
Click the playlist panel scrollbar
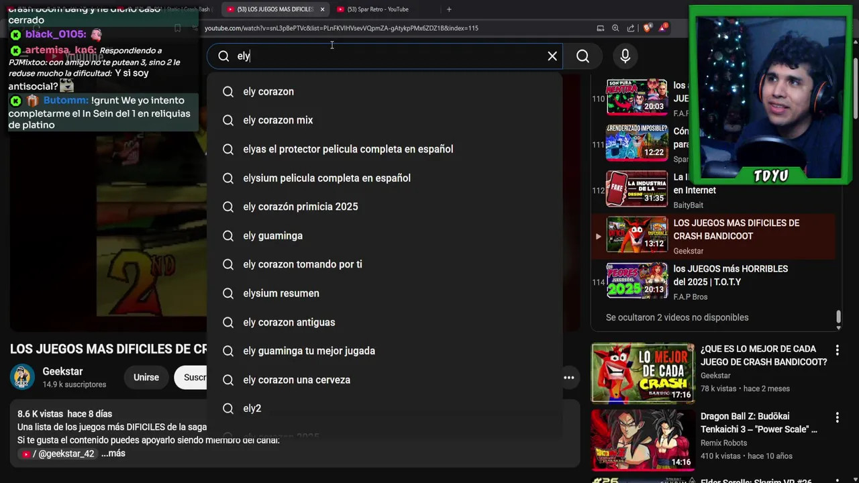[x=838, y=318]
